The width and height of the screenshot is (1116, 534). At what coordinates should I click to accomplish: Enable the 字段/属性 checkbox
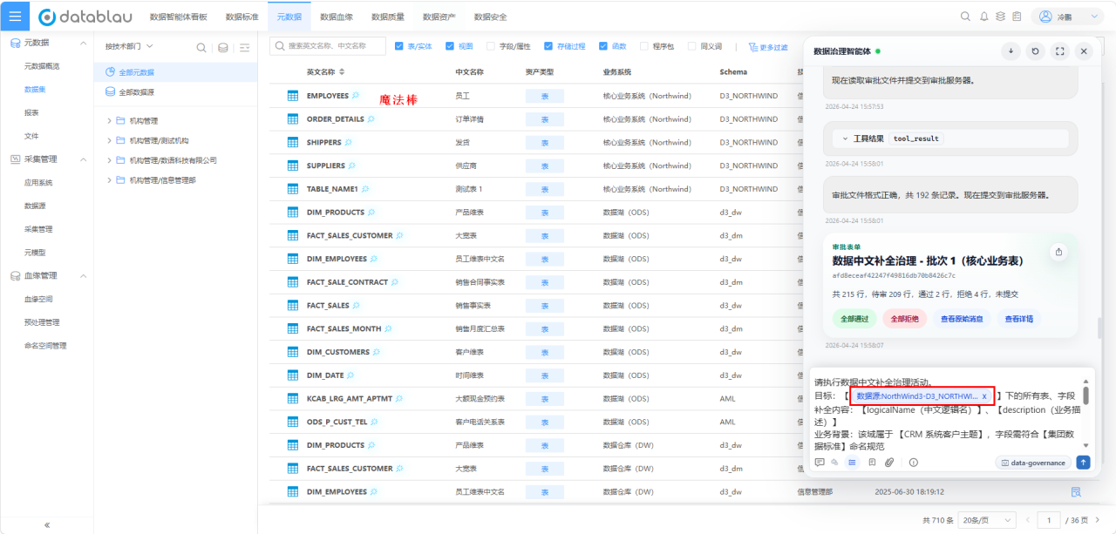pos(491,46)
